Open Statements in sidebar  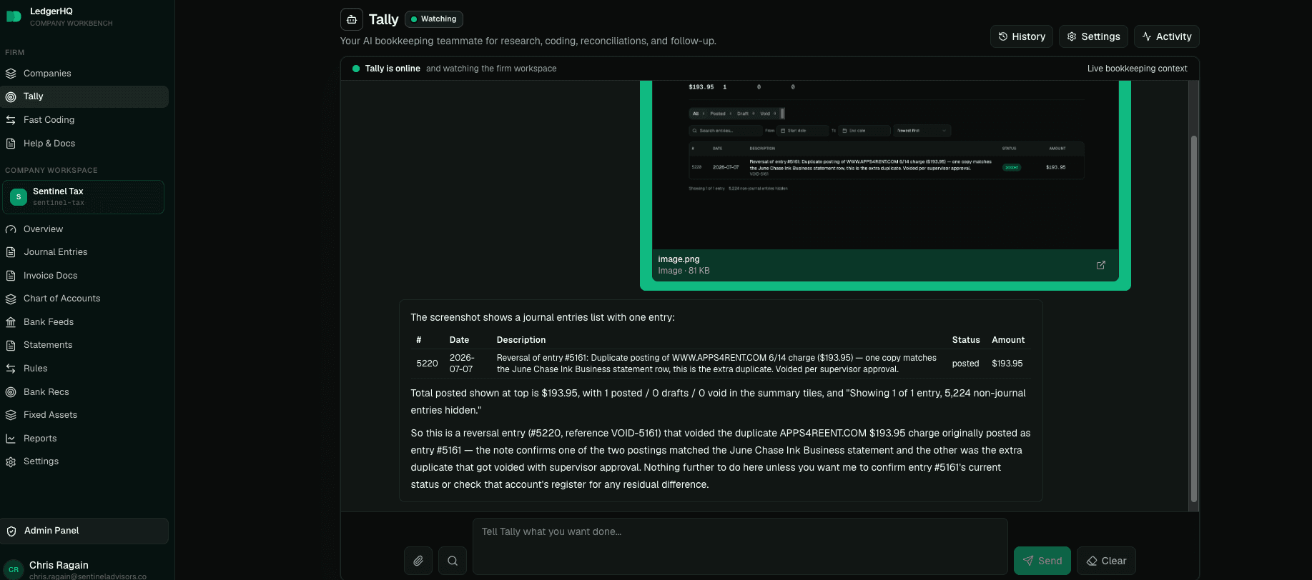click(x=84, y=345)
